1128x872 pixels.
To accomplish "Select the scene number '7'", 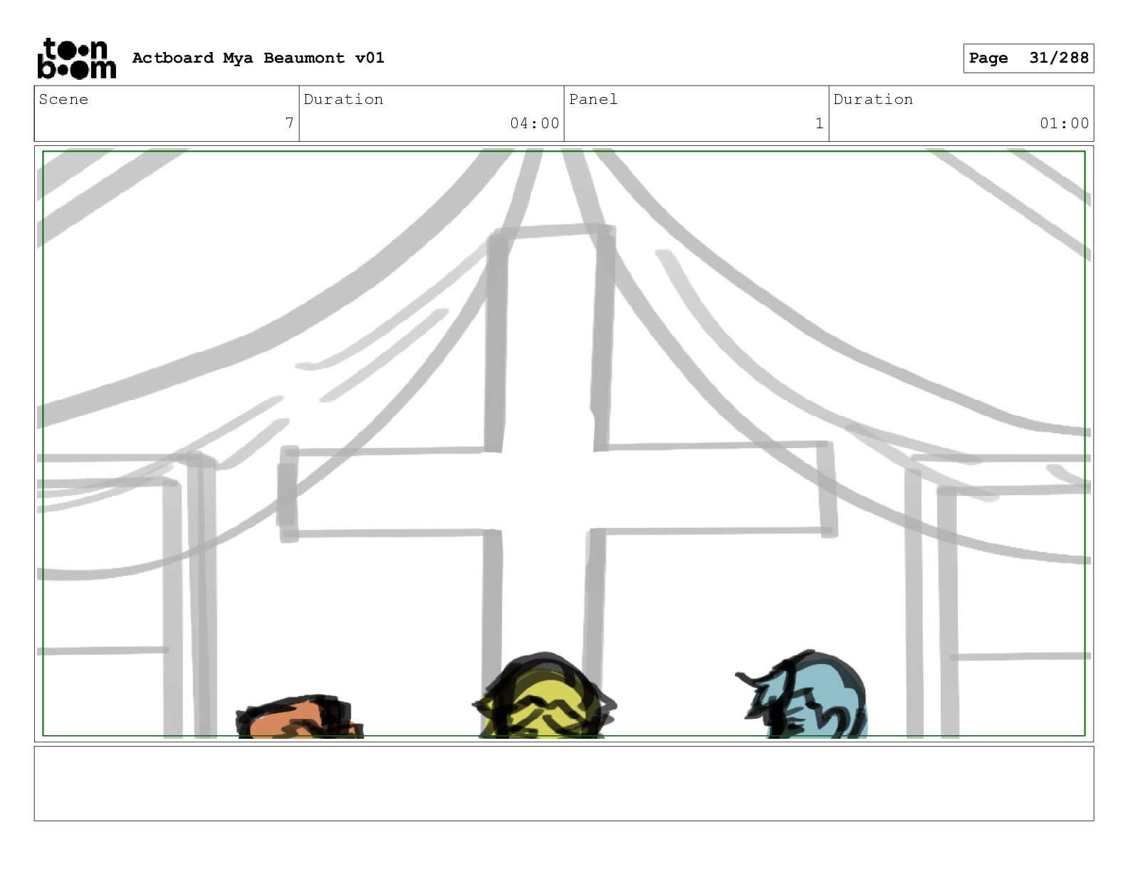I will coord(289,123).
